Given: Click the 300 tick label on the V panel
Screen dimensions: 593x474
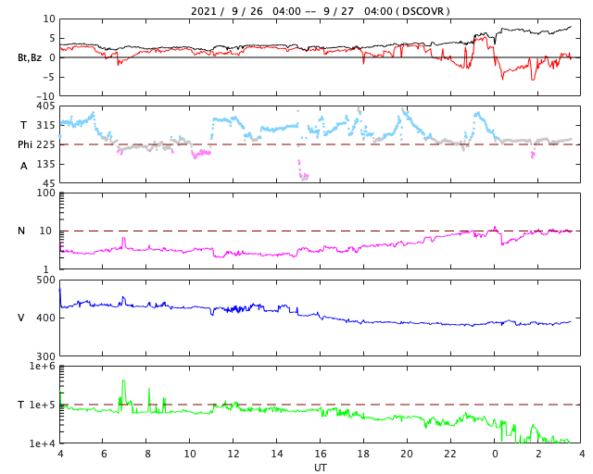Looking at the screenshot, I should [45, 356].
